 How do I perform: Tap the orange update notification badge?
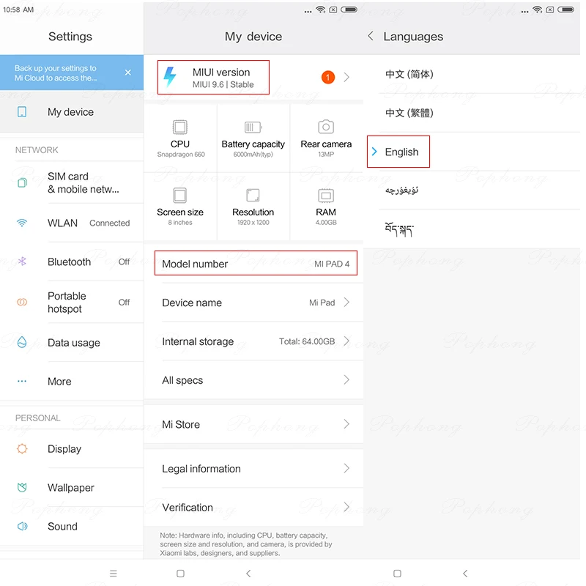tap(327, 78)
